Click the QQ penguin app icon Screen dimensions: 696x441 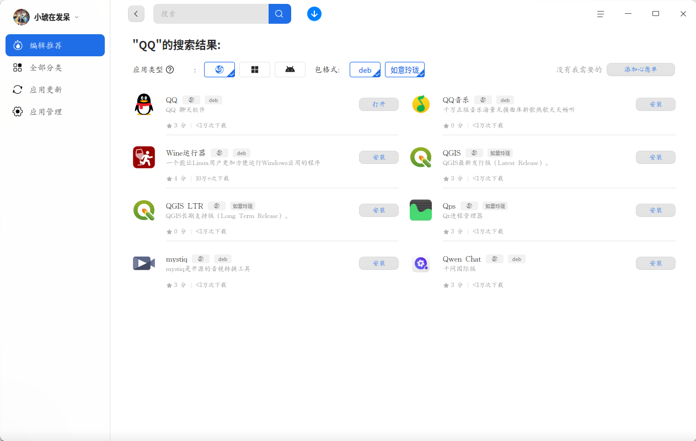click(x=144, y=104)
